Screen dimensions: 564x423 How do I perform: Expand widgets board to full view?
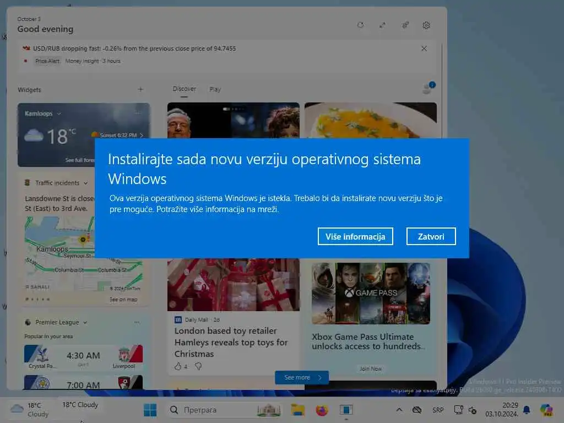coord(382,25)
